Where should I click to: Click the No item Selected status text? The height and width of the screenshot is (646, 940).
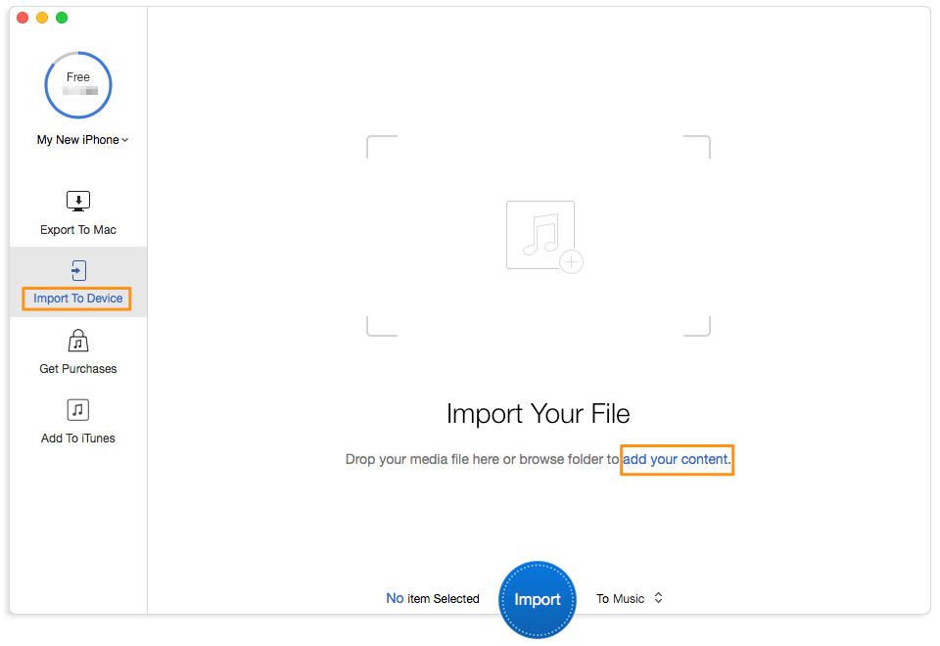tap(433, 599)
